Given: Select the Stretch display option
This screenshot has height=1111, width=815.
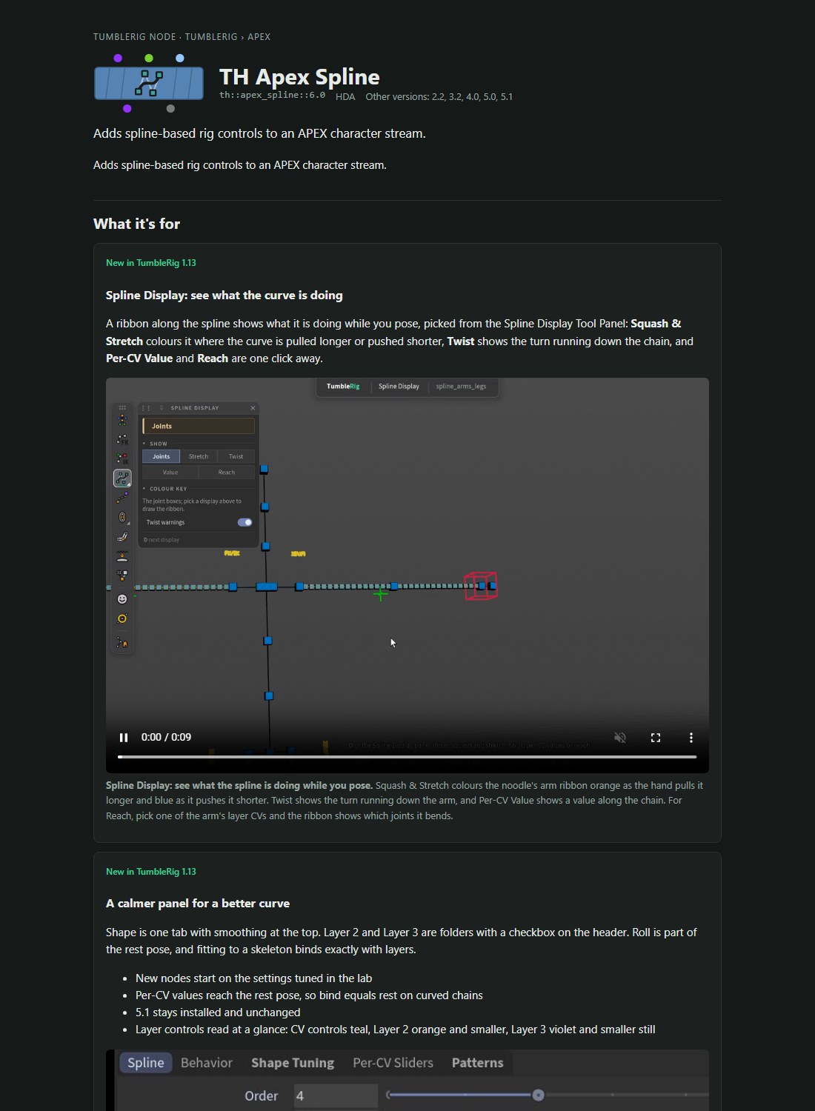Looking at the screenshot, I should [199, 456].
